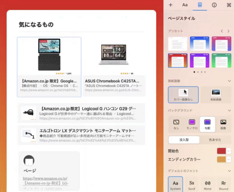Viewport: 234px width, 192px height.
Task: Open エンディングカラー dropdown arrow
Action: [x=228, y=160]
